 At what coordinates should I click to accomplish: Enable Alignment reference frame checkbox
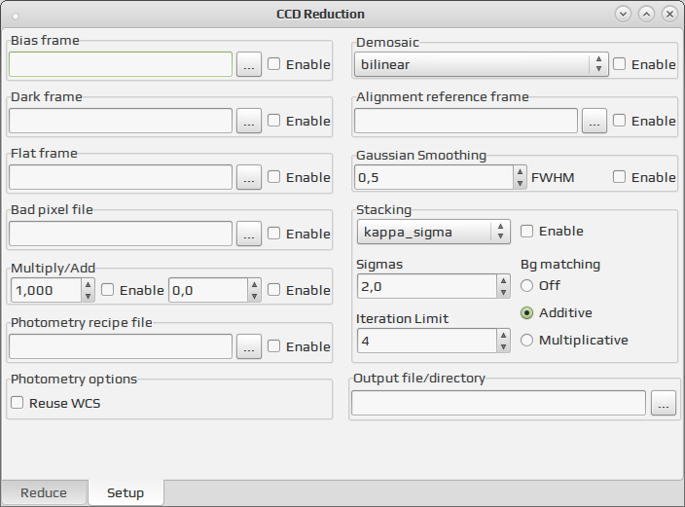coord(620,121)
